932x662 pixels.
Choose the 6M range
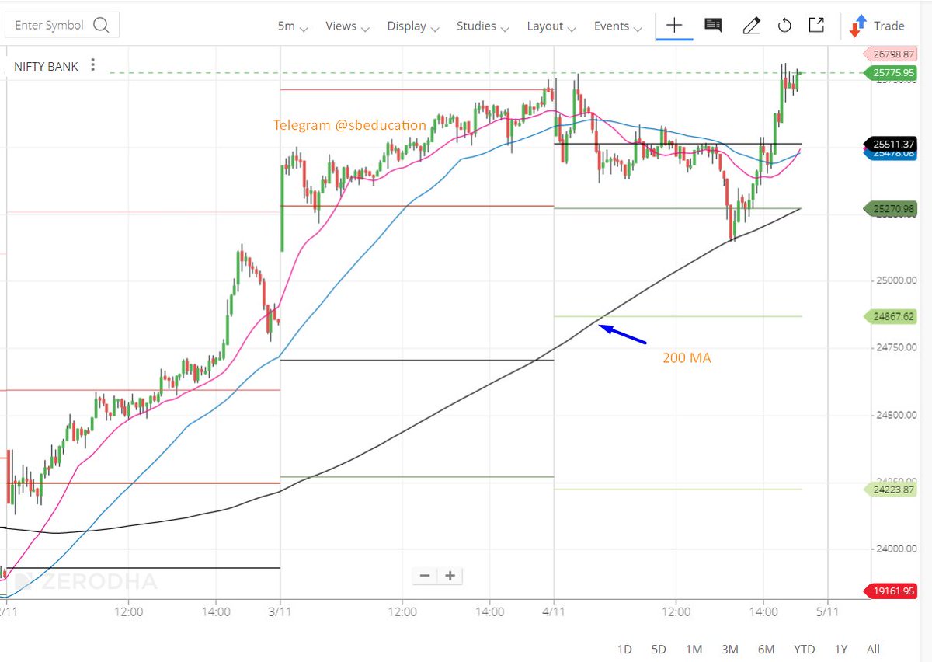(x=766, y=649)
